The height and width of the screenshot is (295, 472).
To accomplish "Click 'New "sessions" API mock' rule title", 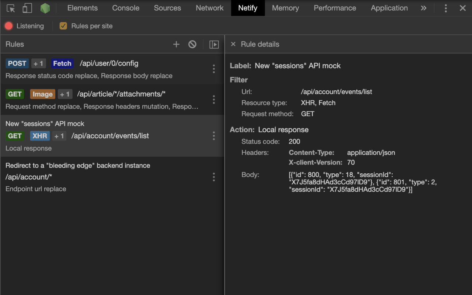I will tap(45, 124).
